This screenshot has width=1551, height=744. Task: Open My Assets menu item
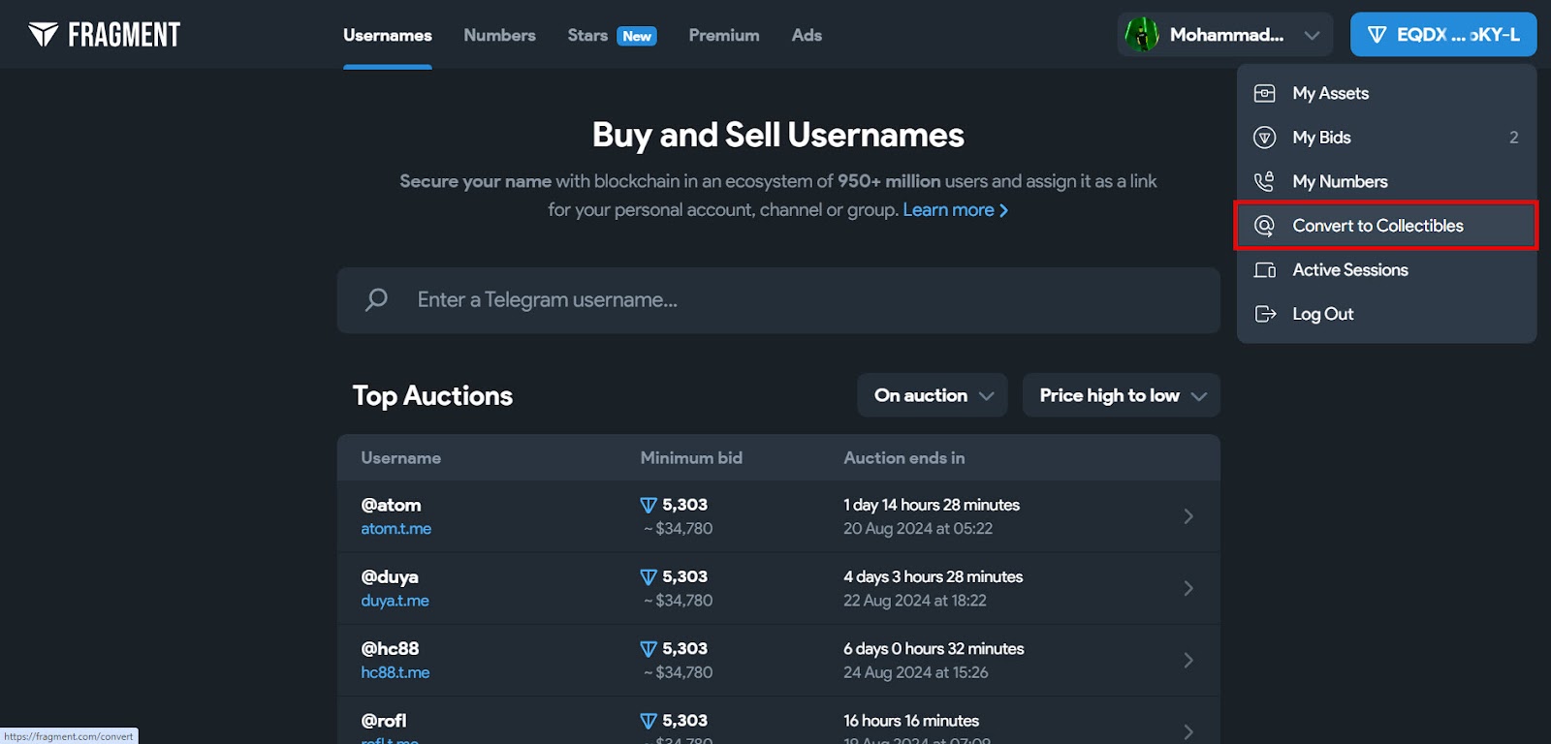coord(1386,93)
